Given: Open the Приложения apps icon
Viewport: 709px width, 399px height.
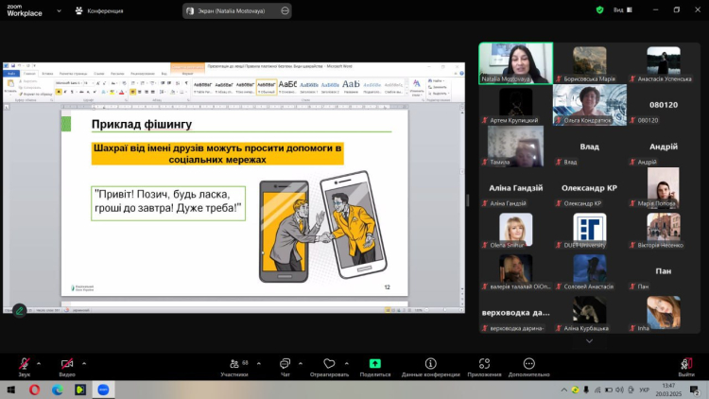Looking at the screenshot, I should (x=484, y=365).
